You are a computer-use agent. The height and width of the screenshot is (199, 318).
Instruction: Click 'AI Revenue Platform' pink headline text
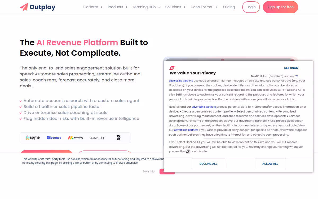pyautogui.click(x=77, y=42)
